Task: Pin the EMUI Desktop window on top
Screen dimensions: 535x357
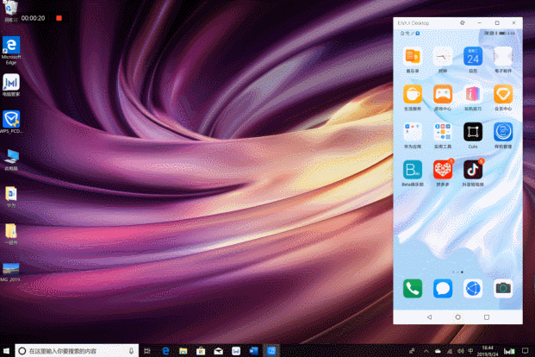Action: 463,23
